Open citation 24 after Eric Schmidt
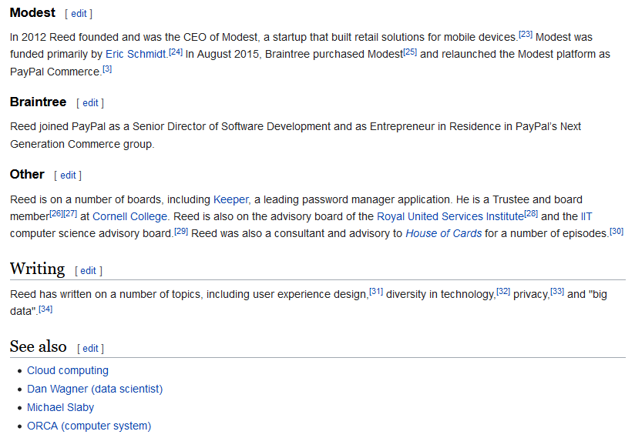This screenshot has height=448, width=635. (x=176, y=52)
